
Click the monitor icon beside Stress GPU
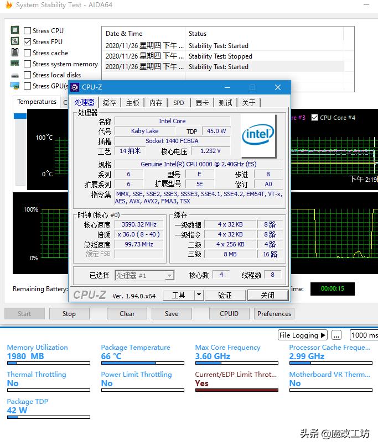15,86
